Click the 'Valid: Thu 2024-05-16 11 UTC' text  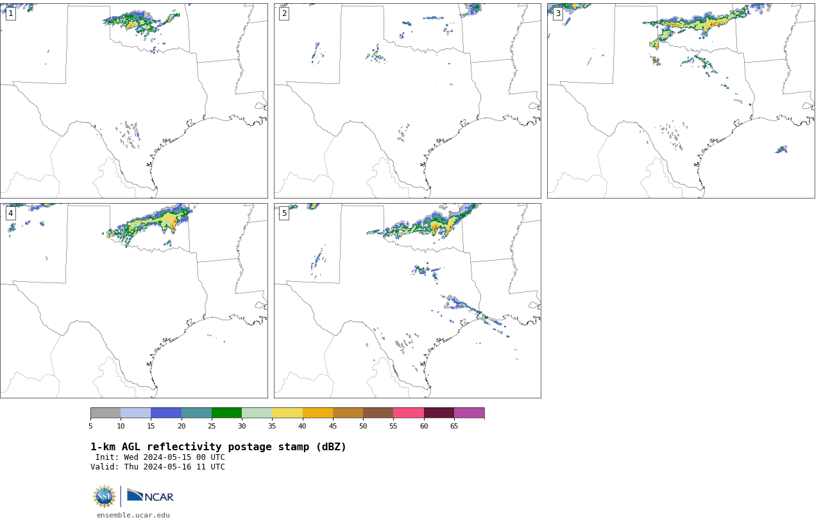[158, 467]
